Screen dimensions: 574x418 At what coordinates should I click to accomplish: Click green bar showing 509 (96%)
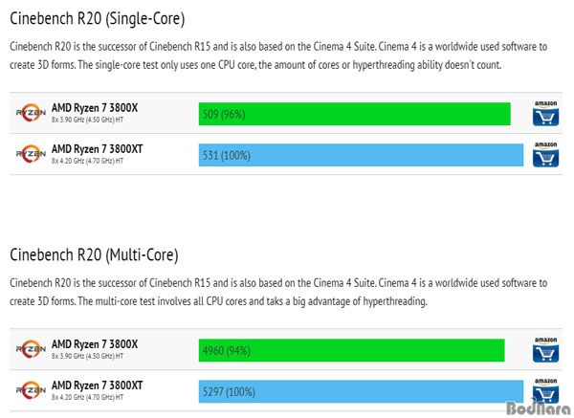point(354,114)
